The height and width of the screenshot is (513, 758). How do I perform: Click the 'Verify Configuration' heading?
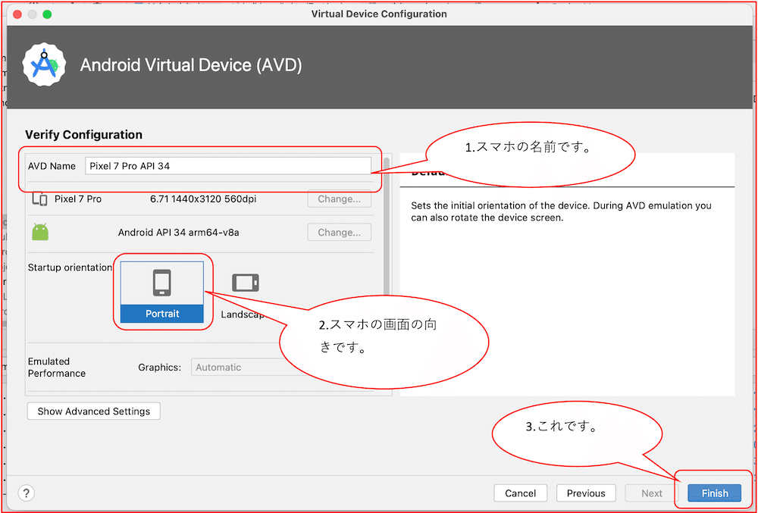pos(83,135)
